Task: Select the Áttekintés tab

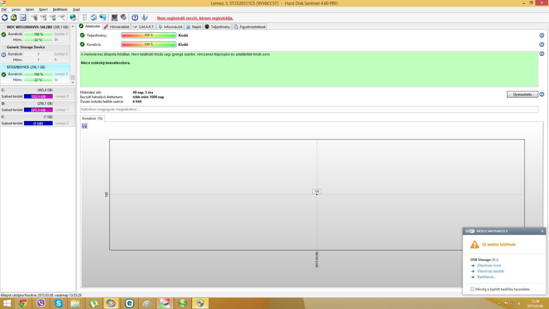Action: point(90,26)
